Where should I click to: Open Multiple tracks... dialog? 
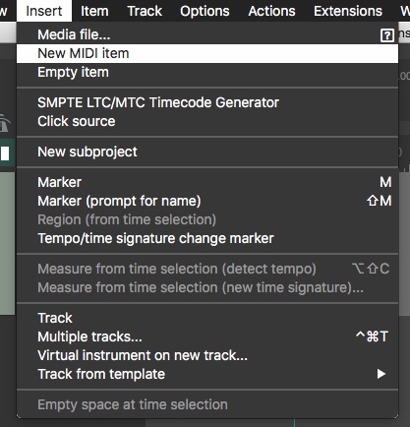207,336
